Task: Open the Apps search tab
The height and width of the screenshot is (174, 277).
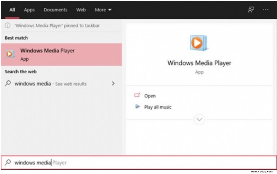Action: point(29,10)
